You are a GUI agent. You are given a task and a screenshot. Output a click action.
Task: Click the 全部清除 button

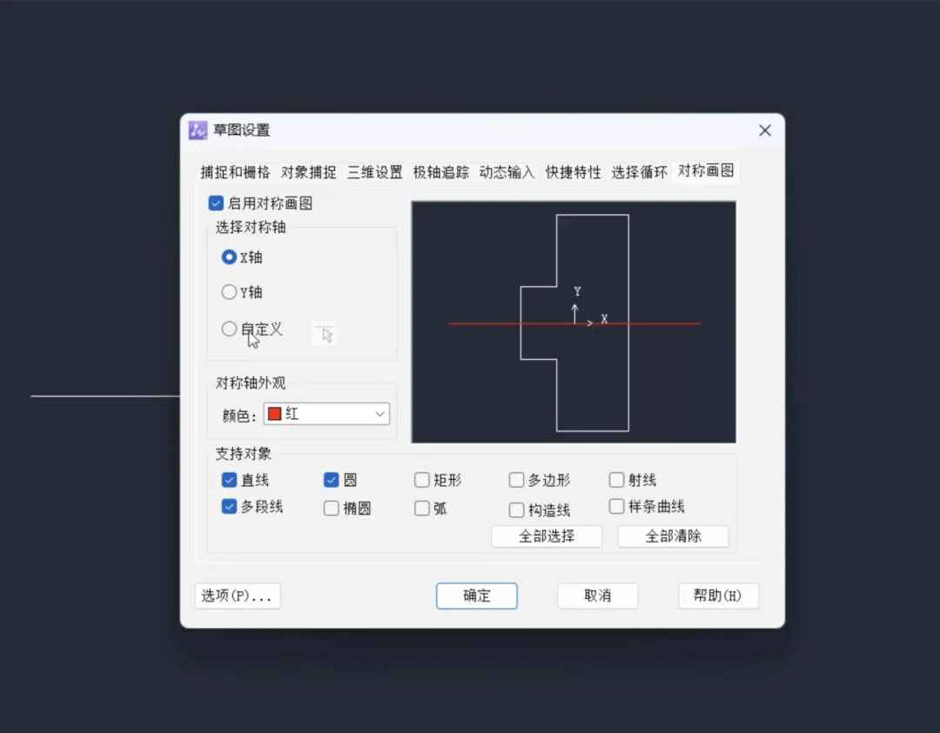click(673, 536)
